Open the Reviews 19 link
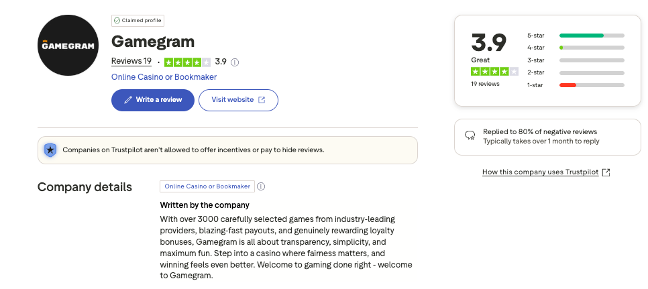Screen dimensions: 648x289 point(131,61)
